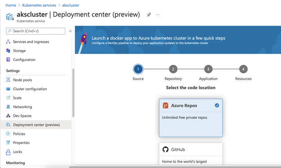Click the Policies icon

(x=8, y=134)
